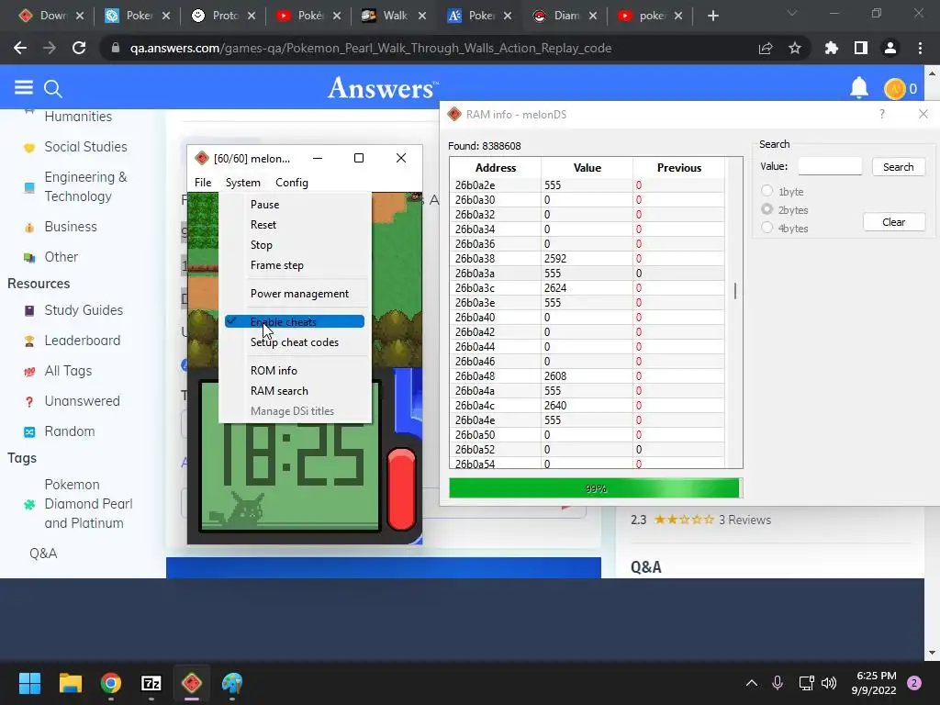Screen dimensions: 940x705
Task: Bookmark this page with the star icon
Action: point(795,48)
